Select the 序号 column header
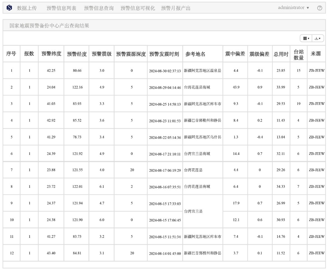 [11, 54]
